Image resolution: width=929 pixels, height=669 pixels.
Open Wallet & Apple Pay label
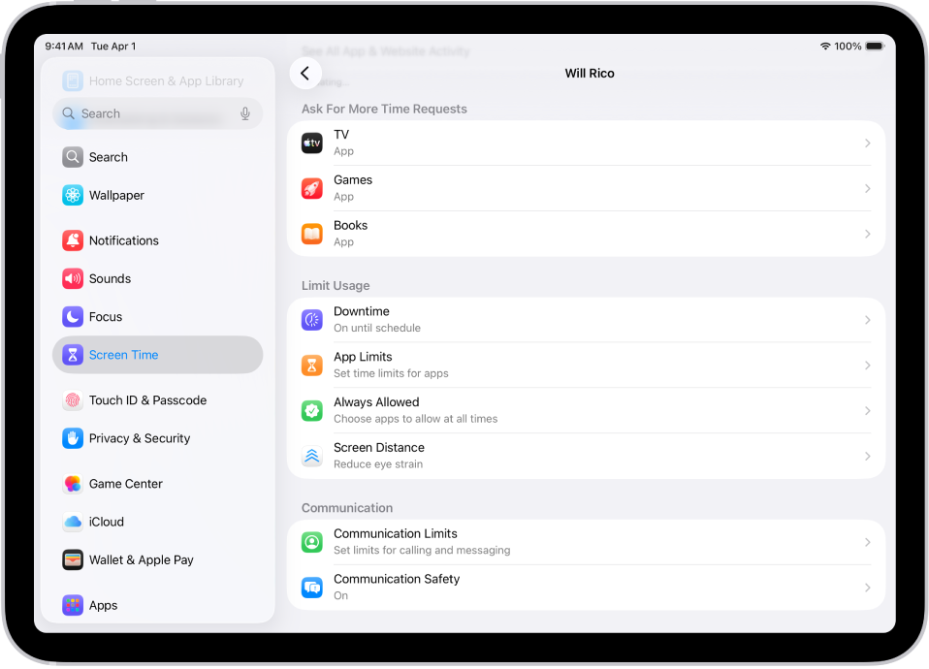(x=142, y=560)
